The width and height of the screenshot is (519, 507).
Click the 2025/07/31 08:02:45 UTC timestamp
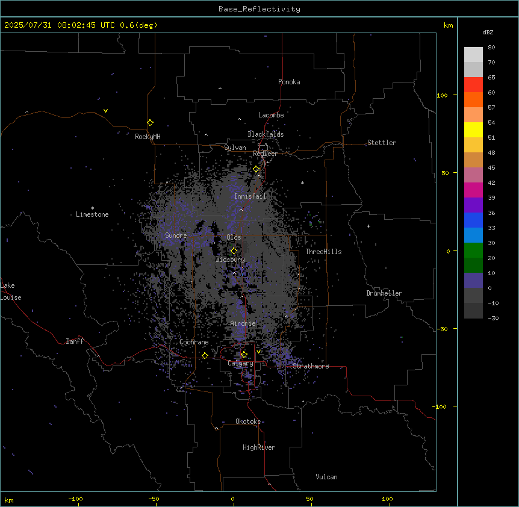click(60, 25)
